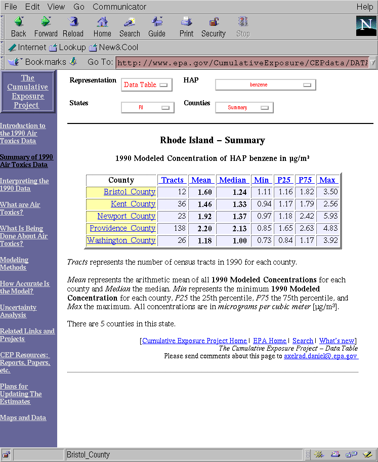The width and height of the screenshot is (378, 462).
Task: Open the Search toolbar icon
Action: [x=130, y=22]
